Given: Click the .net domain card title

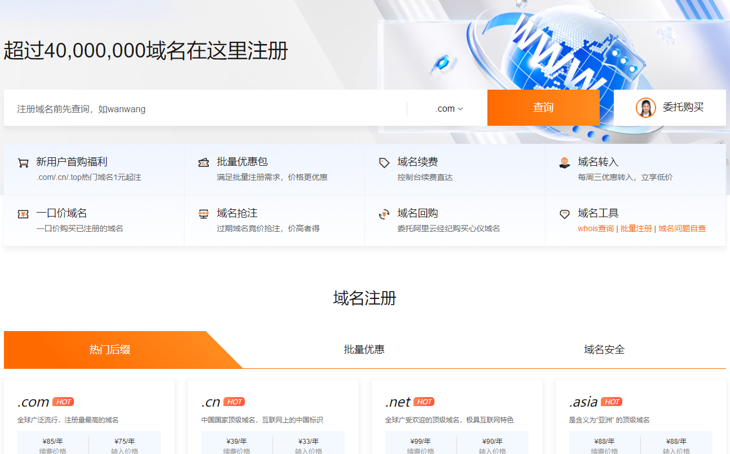Looking at the screenshot, I should (398, 402).
